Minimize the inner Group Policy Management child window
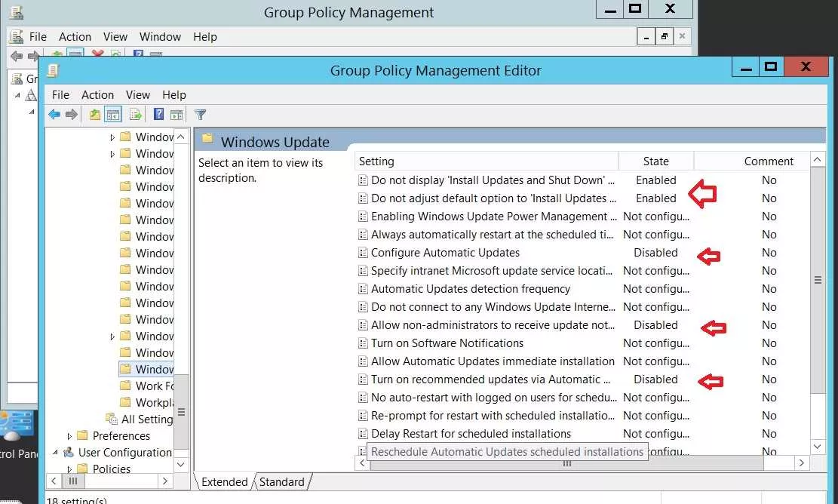The width and height of the screenshot is (838, 504). click(x=646, y=37)
